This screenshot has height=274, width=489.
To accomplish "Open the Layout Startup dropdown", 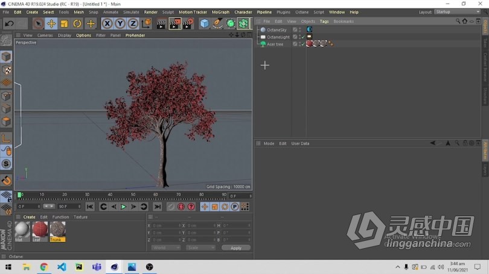I will pyautogui.click(x=457, y=12).
